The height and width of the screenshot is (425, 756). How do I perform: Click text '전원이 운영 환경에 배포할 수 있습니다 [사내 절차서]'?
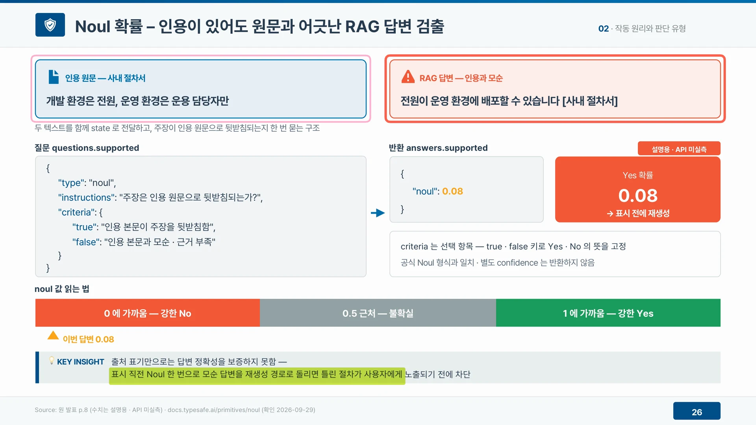(x=509, y=101)
